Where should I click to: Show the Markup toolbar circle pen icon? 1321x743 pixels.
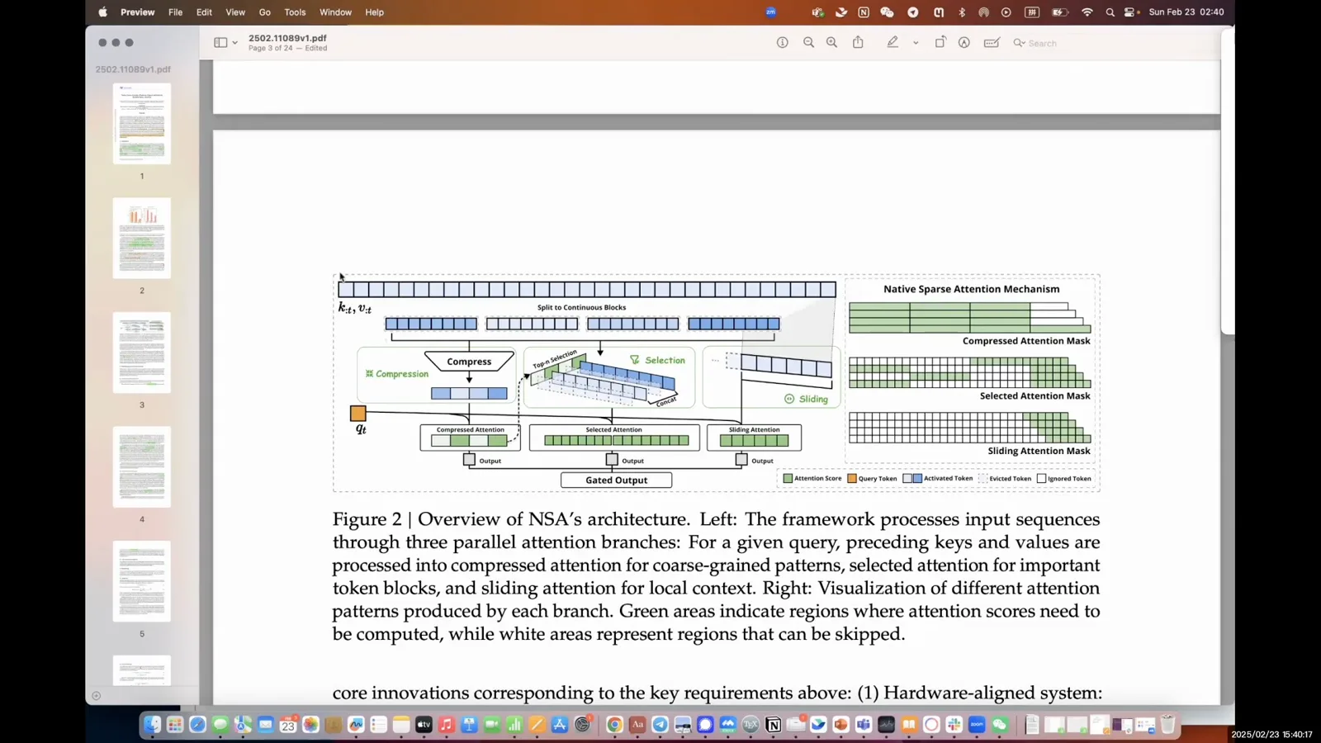tap(964, 43)
